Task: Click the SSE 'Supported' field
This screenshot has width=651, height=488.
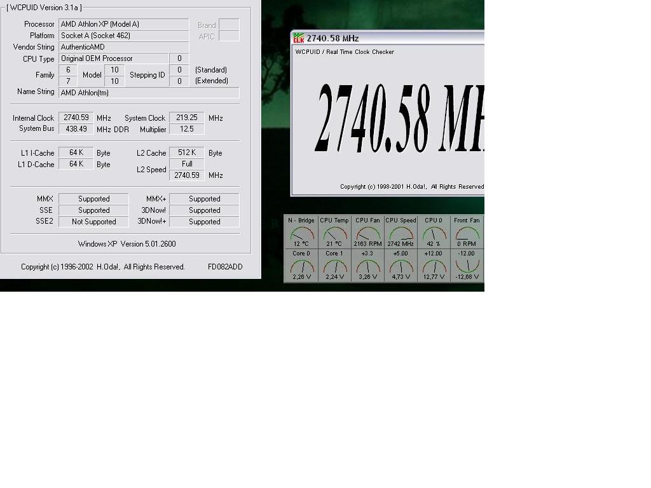Action: (x=94, y=210)
